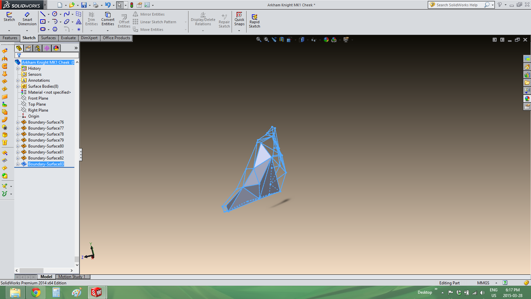Pick the Line sketch tool

[43, 14]
